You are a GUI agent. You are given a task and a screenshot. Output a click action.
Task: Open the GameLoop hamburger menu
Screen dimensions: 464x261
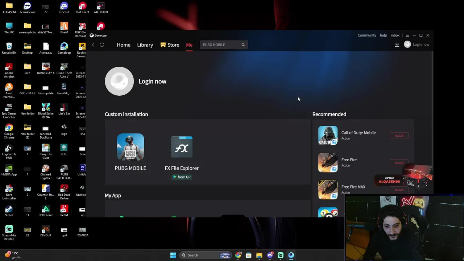pyautogui.click(x=407, y=36)
